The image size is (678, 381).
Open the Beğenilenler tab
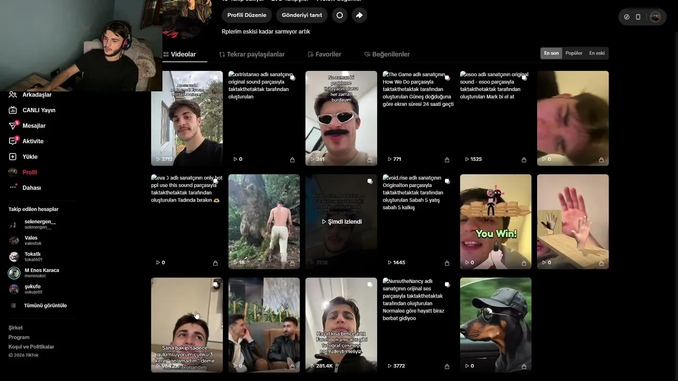click(387, 55)
